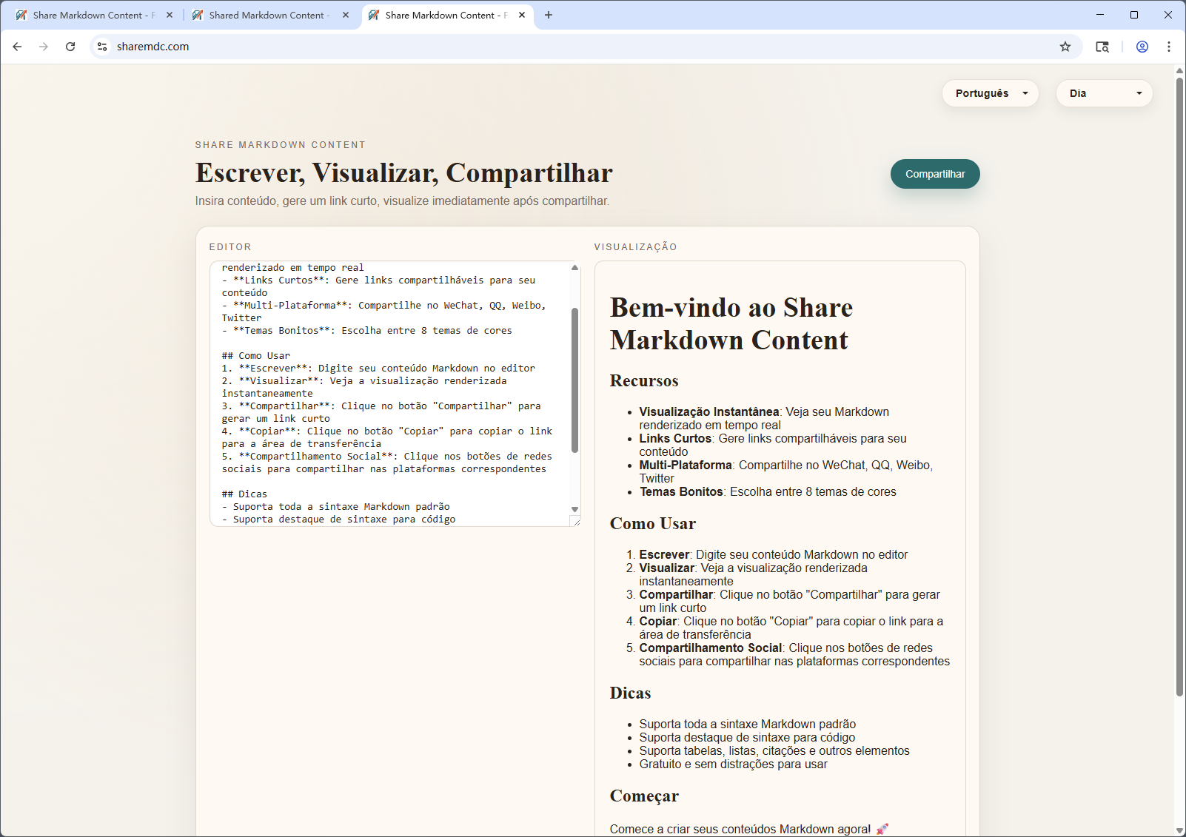The height and width of the screenshot is (837, 1186).
Task: Click the forward navigation arrow
Action: click(x=44, y=46)
